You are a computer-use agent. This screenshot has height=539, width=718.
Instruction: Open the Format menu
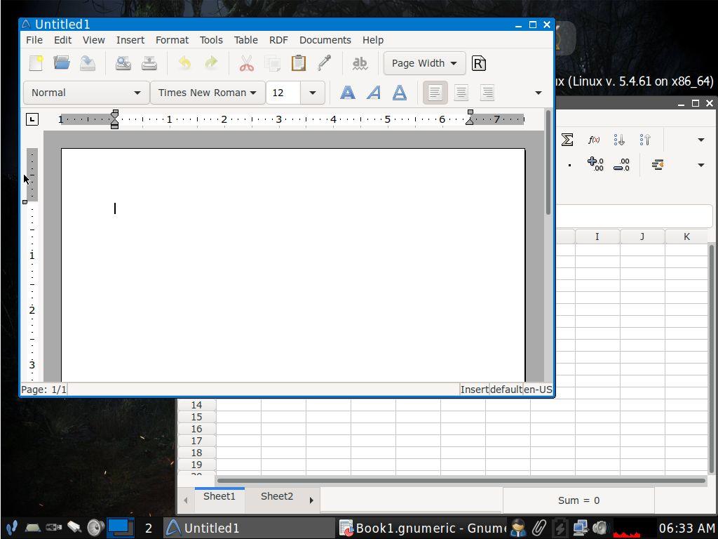tap(172, 40)
